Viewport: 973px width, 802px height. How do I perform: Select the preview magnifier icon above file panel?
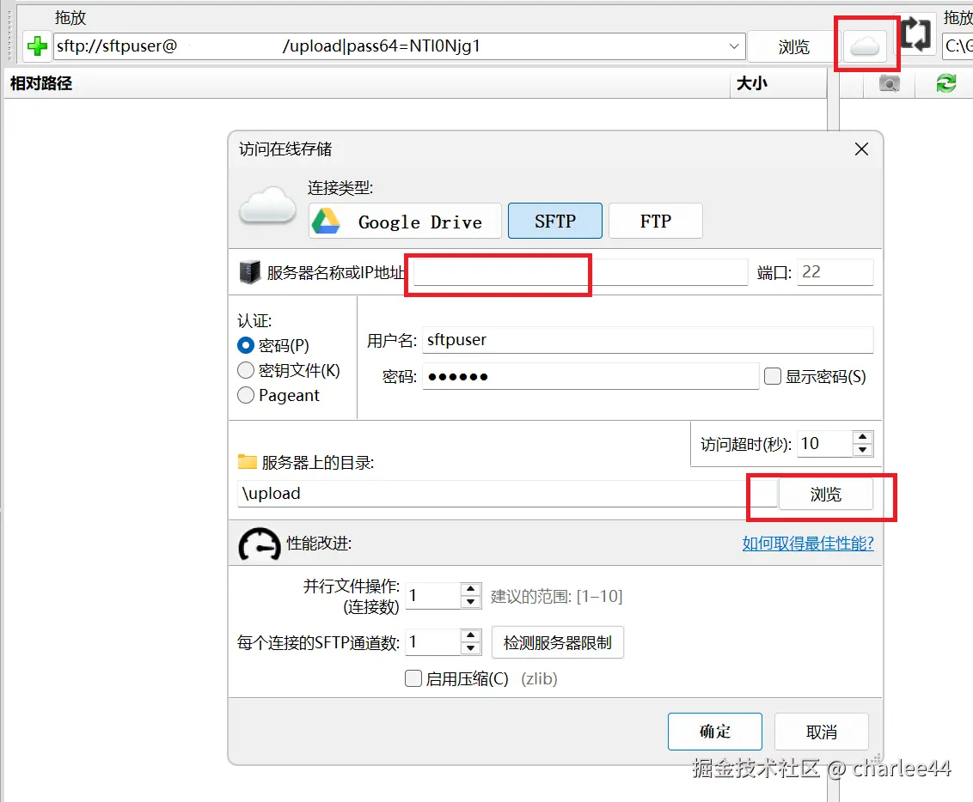pos(889,83)
